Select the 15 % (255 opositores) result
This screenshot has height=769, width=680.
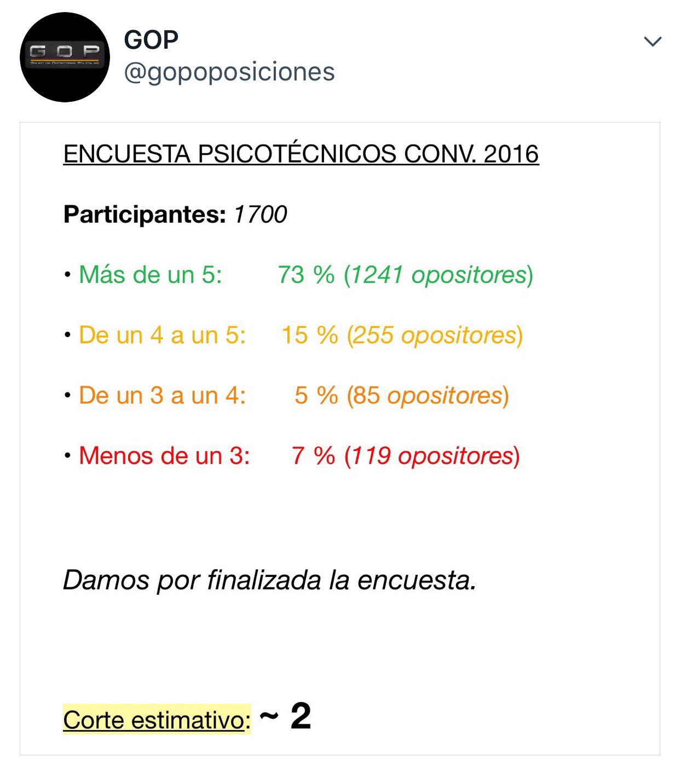coord(402,335)
